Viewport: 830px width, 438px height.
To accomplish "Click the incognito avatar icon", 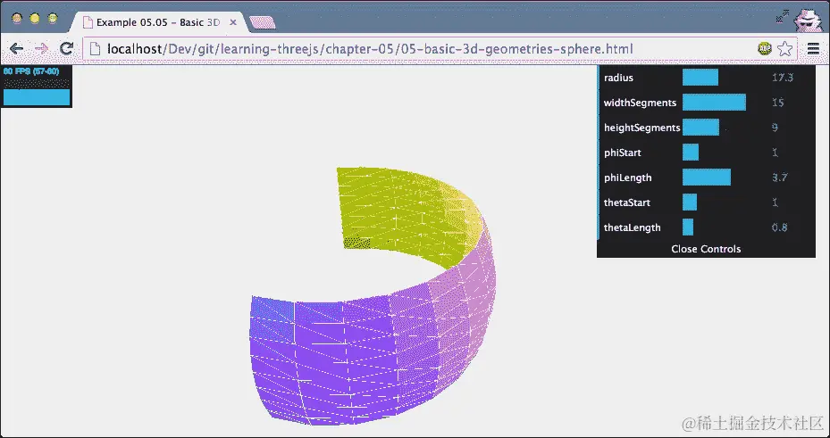I will [808, 21].
